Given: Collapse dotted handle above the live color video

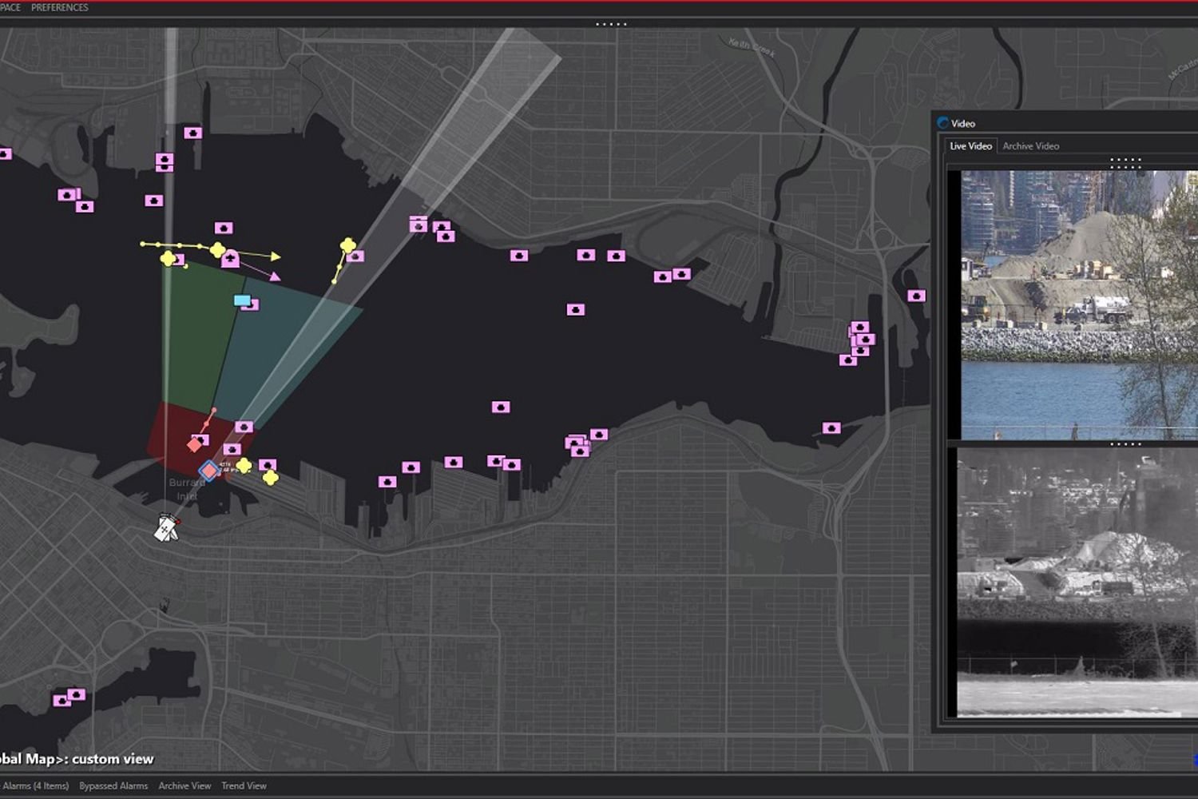Looking at the screenshot, I should click(1125, 163).
